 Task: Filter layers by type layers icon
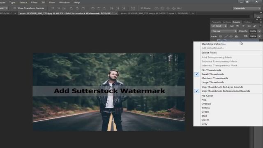(243, 26)
